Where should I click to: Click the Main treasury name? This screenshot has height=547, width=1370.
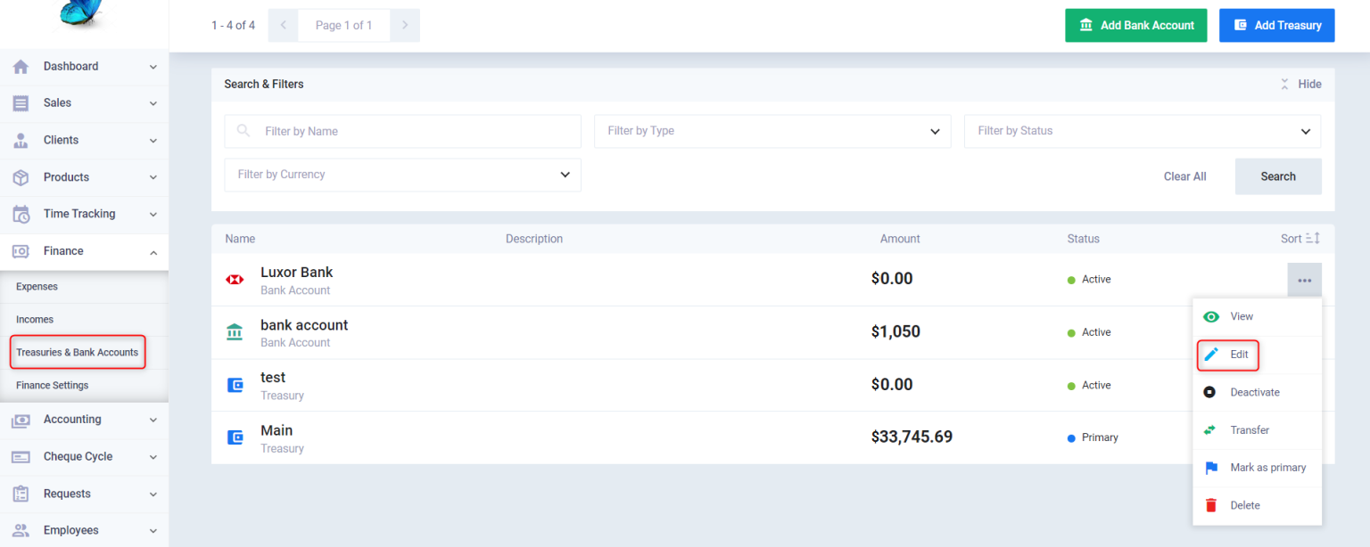276,430
